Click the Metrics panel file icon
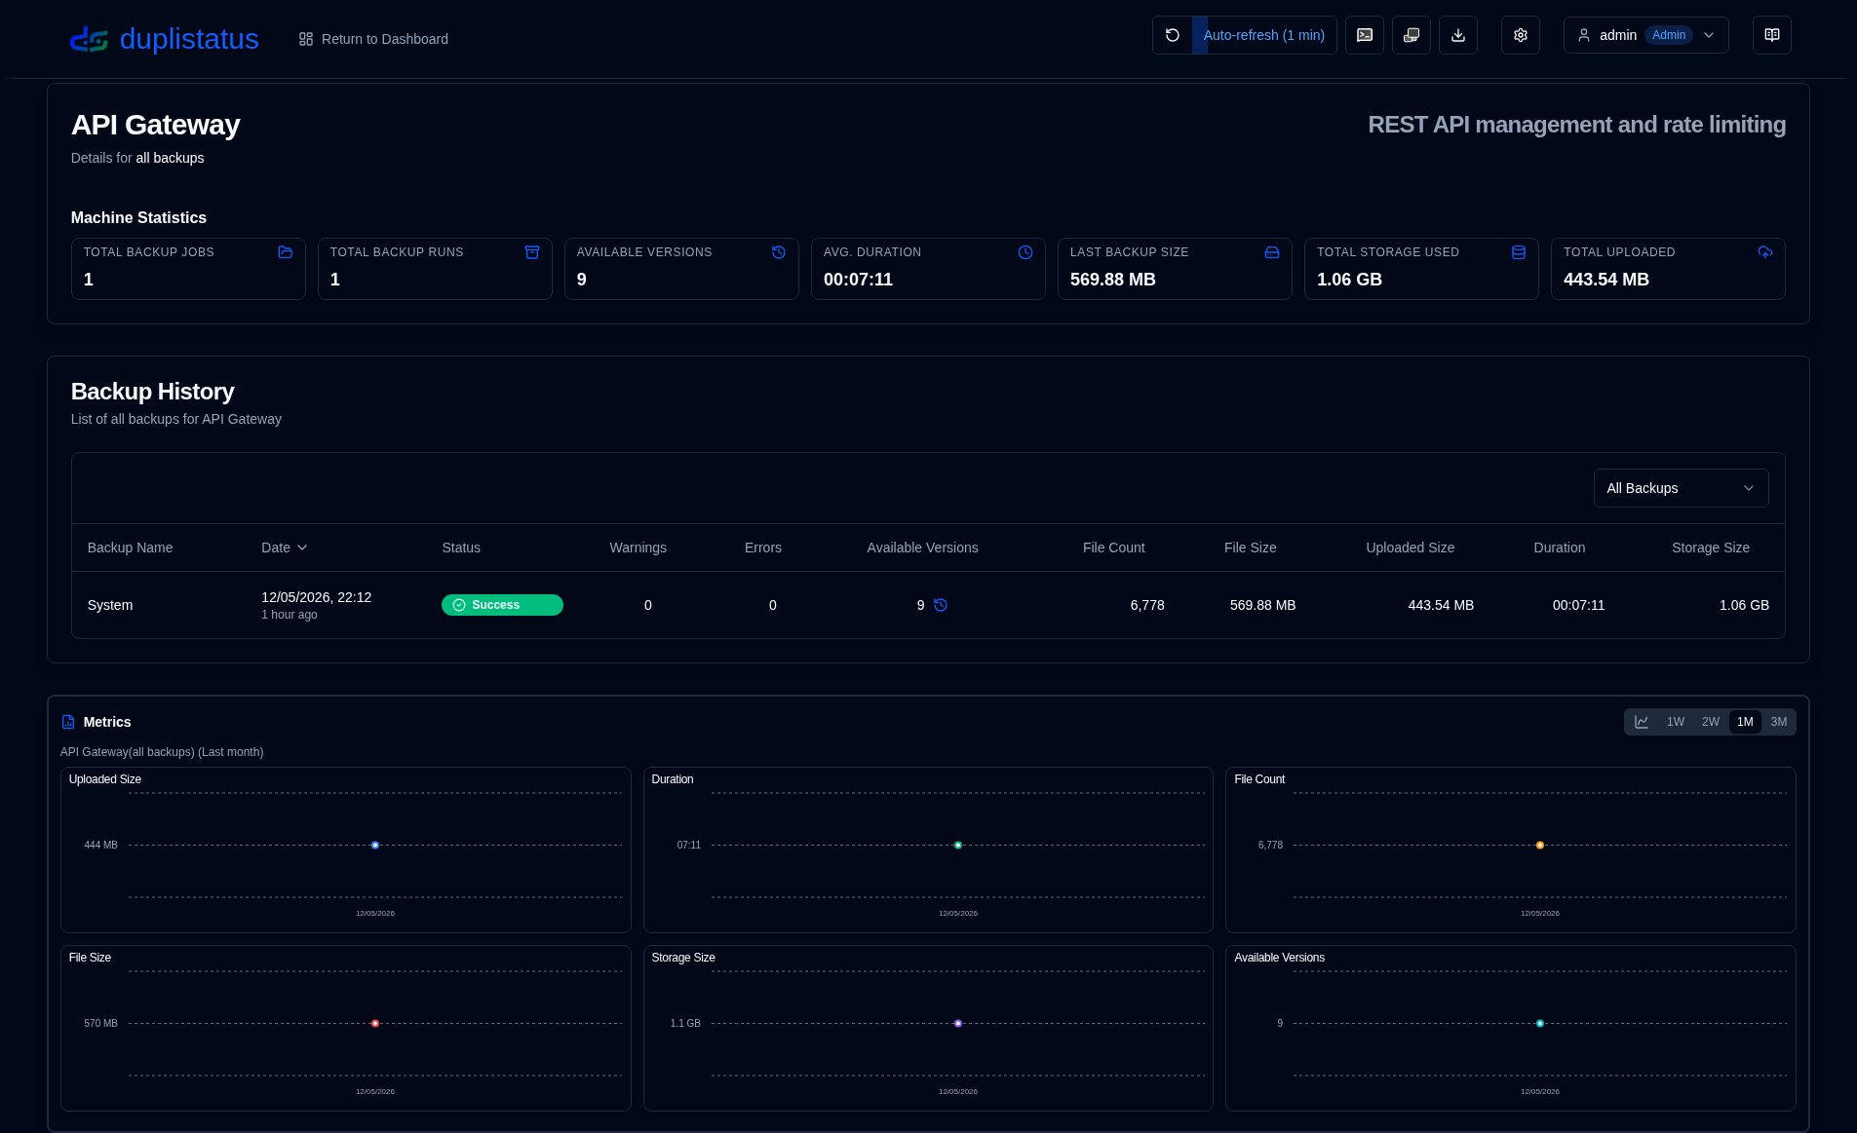Viewport: 1857px width, 1133px height. [x=68, y=722]
